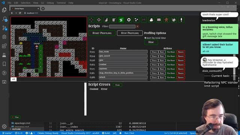The image size is (240, 135).
Task: Open Source Control in activity bar
Action: pos(4,28)
